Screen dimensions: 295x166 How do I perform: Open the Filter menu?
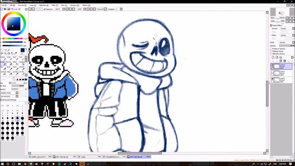pyautogui.click(x=55, y=5)
